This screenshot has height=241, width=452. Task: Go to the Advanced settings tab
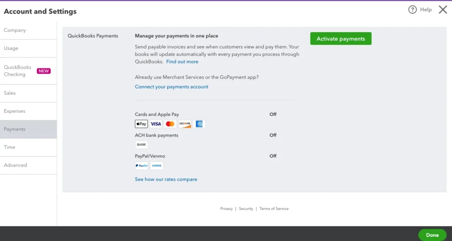(28, 165)
